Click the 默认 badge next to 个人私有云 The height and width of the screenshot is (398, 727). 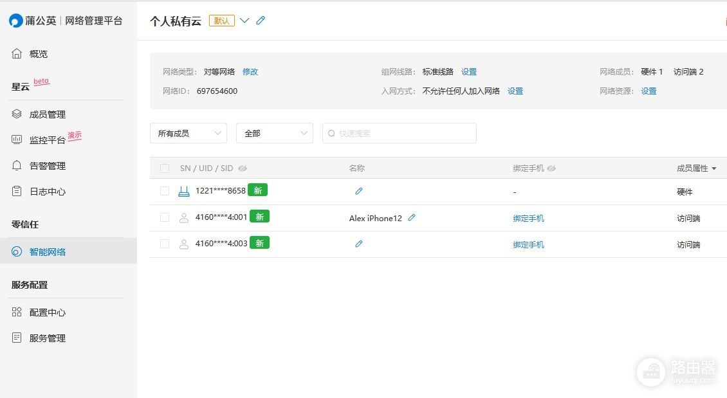pyautogui.click(x=221, y=21)
